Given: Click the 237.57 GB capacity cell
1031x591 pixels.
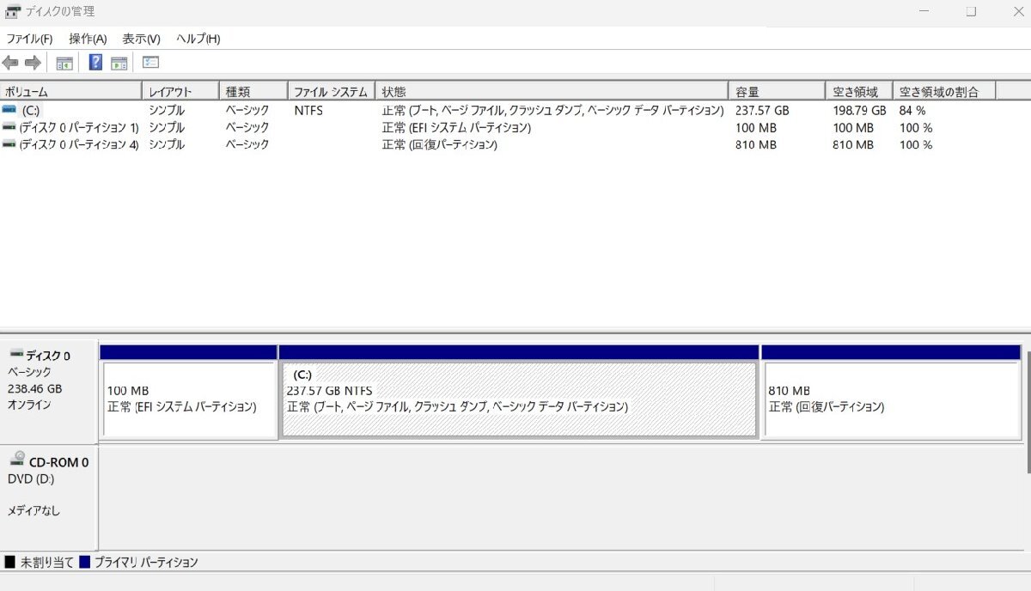Looking at the screenshot, I should (x=762, y=111).
